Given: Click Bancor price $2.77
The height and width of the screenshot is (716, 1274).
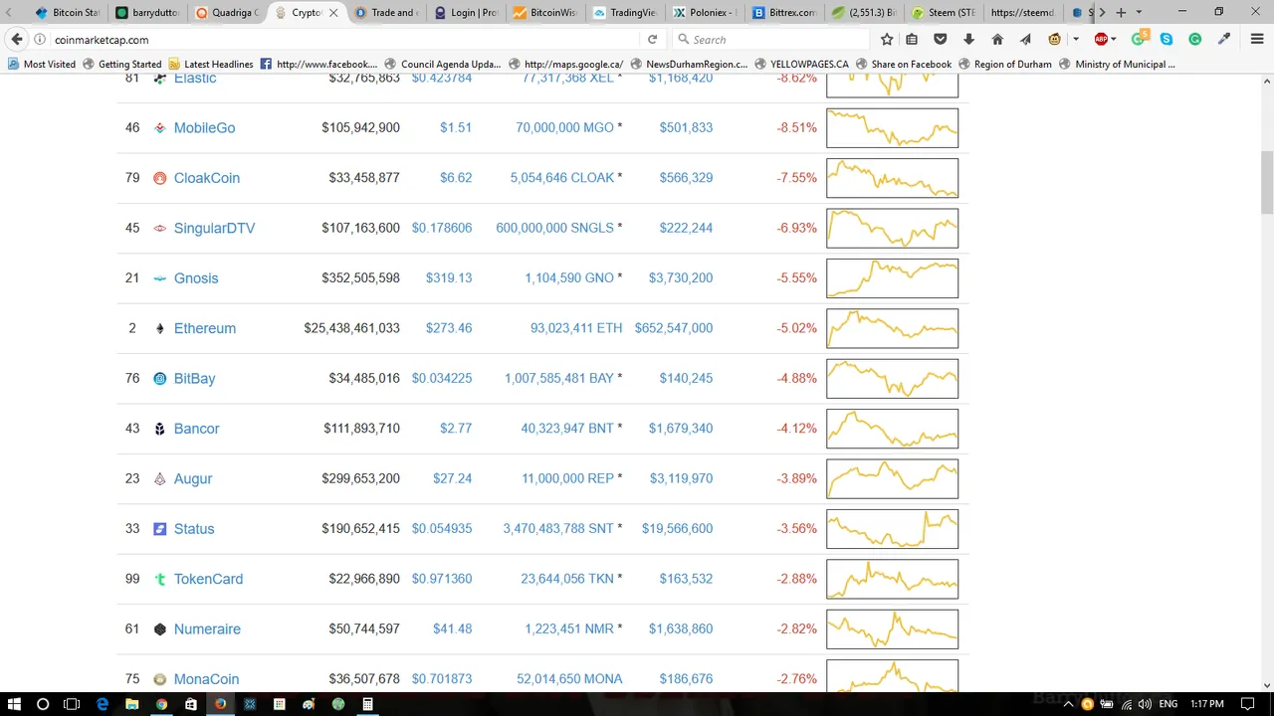Looking at the screenshot, I should coord(456,429).
